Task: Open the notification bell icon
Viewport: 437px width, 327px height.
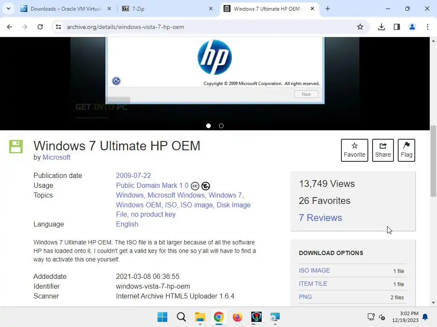Action: [425, 317]
